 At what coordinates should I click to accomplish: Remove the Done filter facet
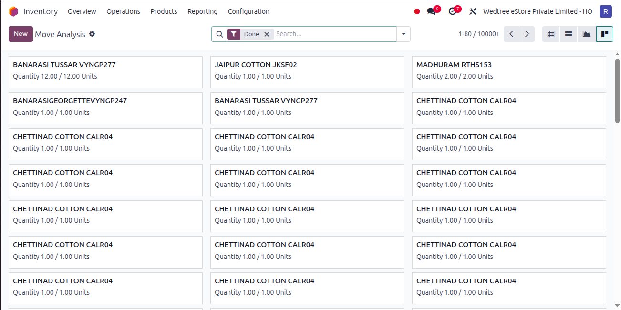267,34
